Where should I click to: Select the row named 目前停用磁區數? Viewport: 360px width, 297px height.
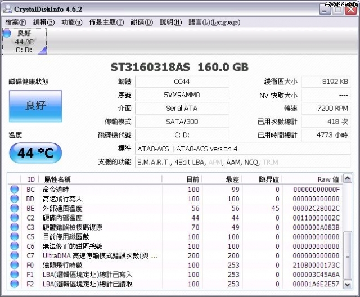tap(175, 236)
